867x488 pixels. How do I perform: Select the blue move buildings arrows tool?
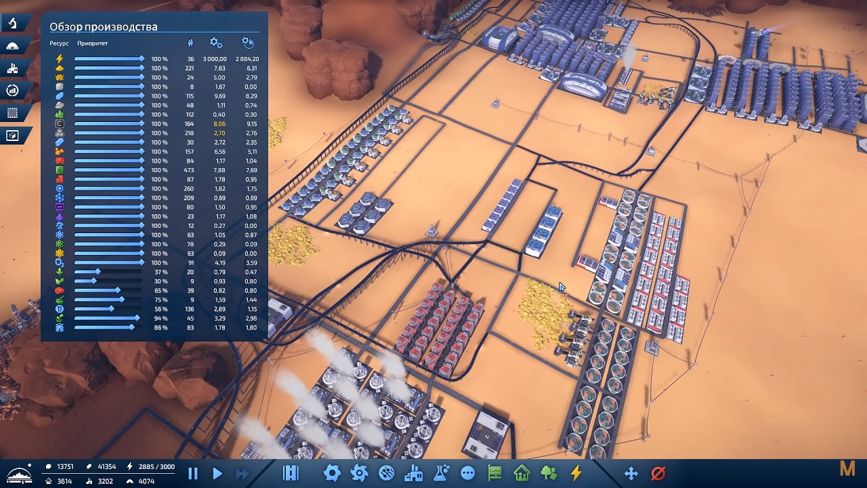(631, 473)
